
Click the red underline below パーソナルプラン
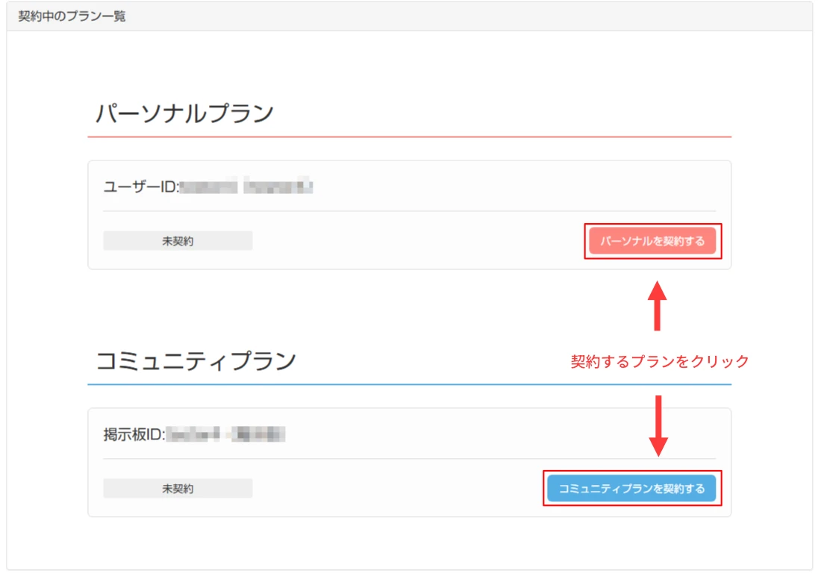point(409,137)
